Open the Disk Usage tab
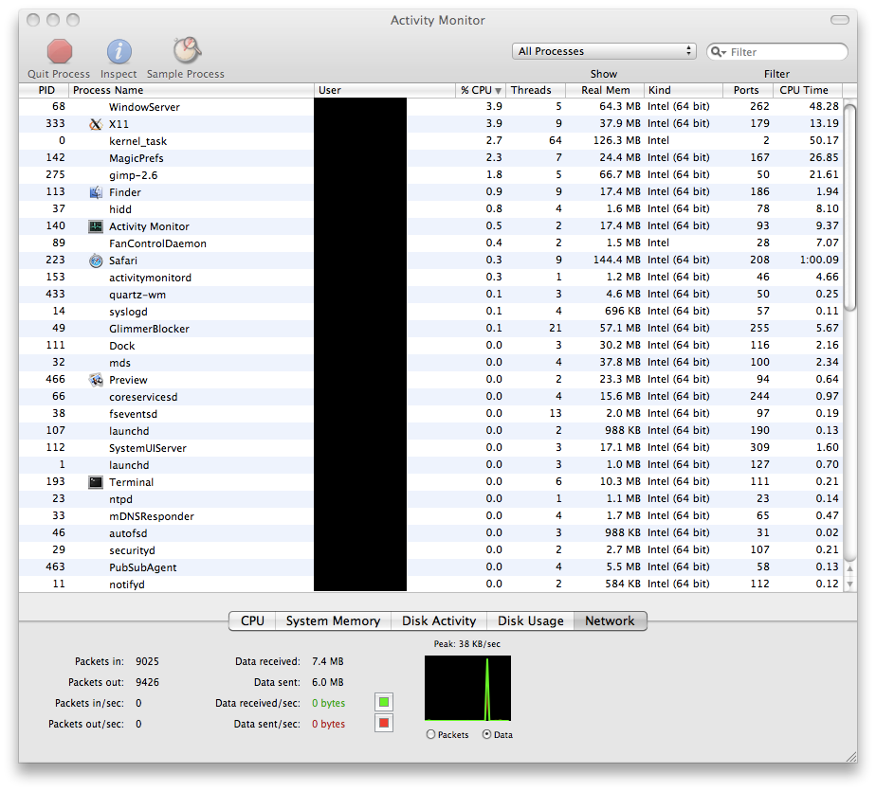 (531, 620)
